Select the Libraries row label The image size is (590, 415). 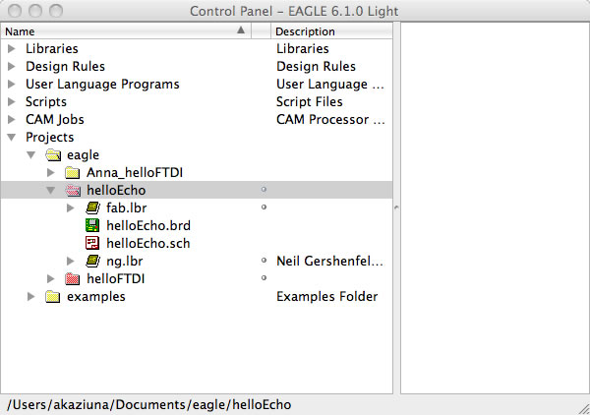pyautogui.click(x=52, y=48)
